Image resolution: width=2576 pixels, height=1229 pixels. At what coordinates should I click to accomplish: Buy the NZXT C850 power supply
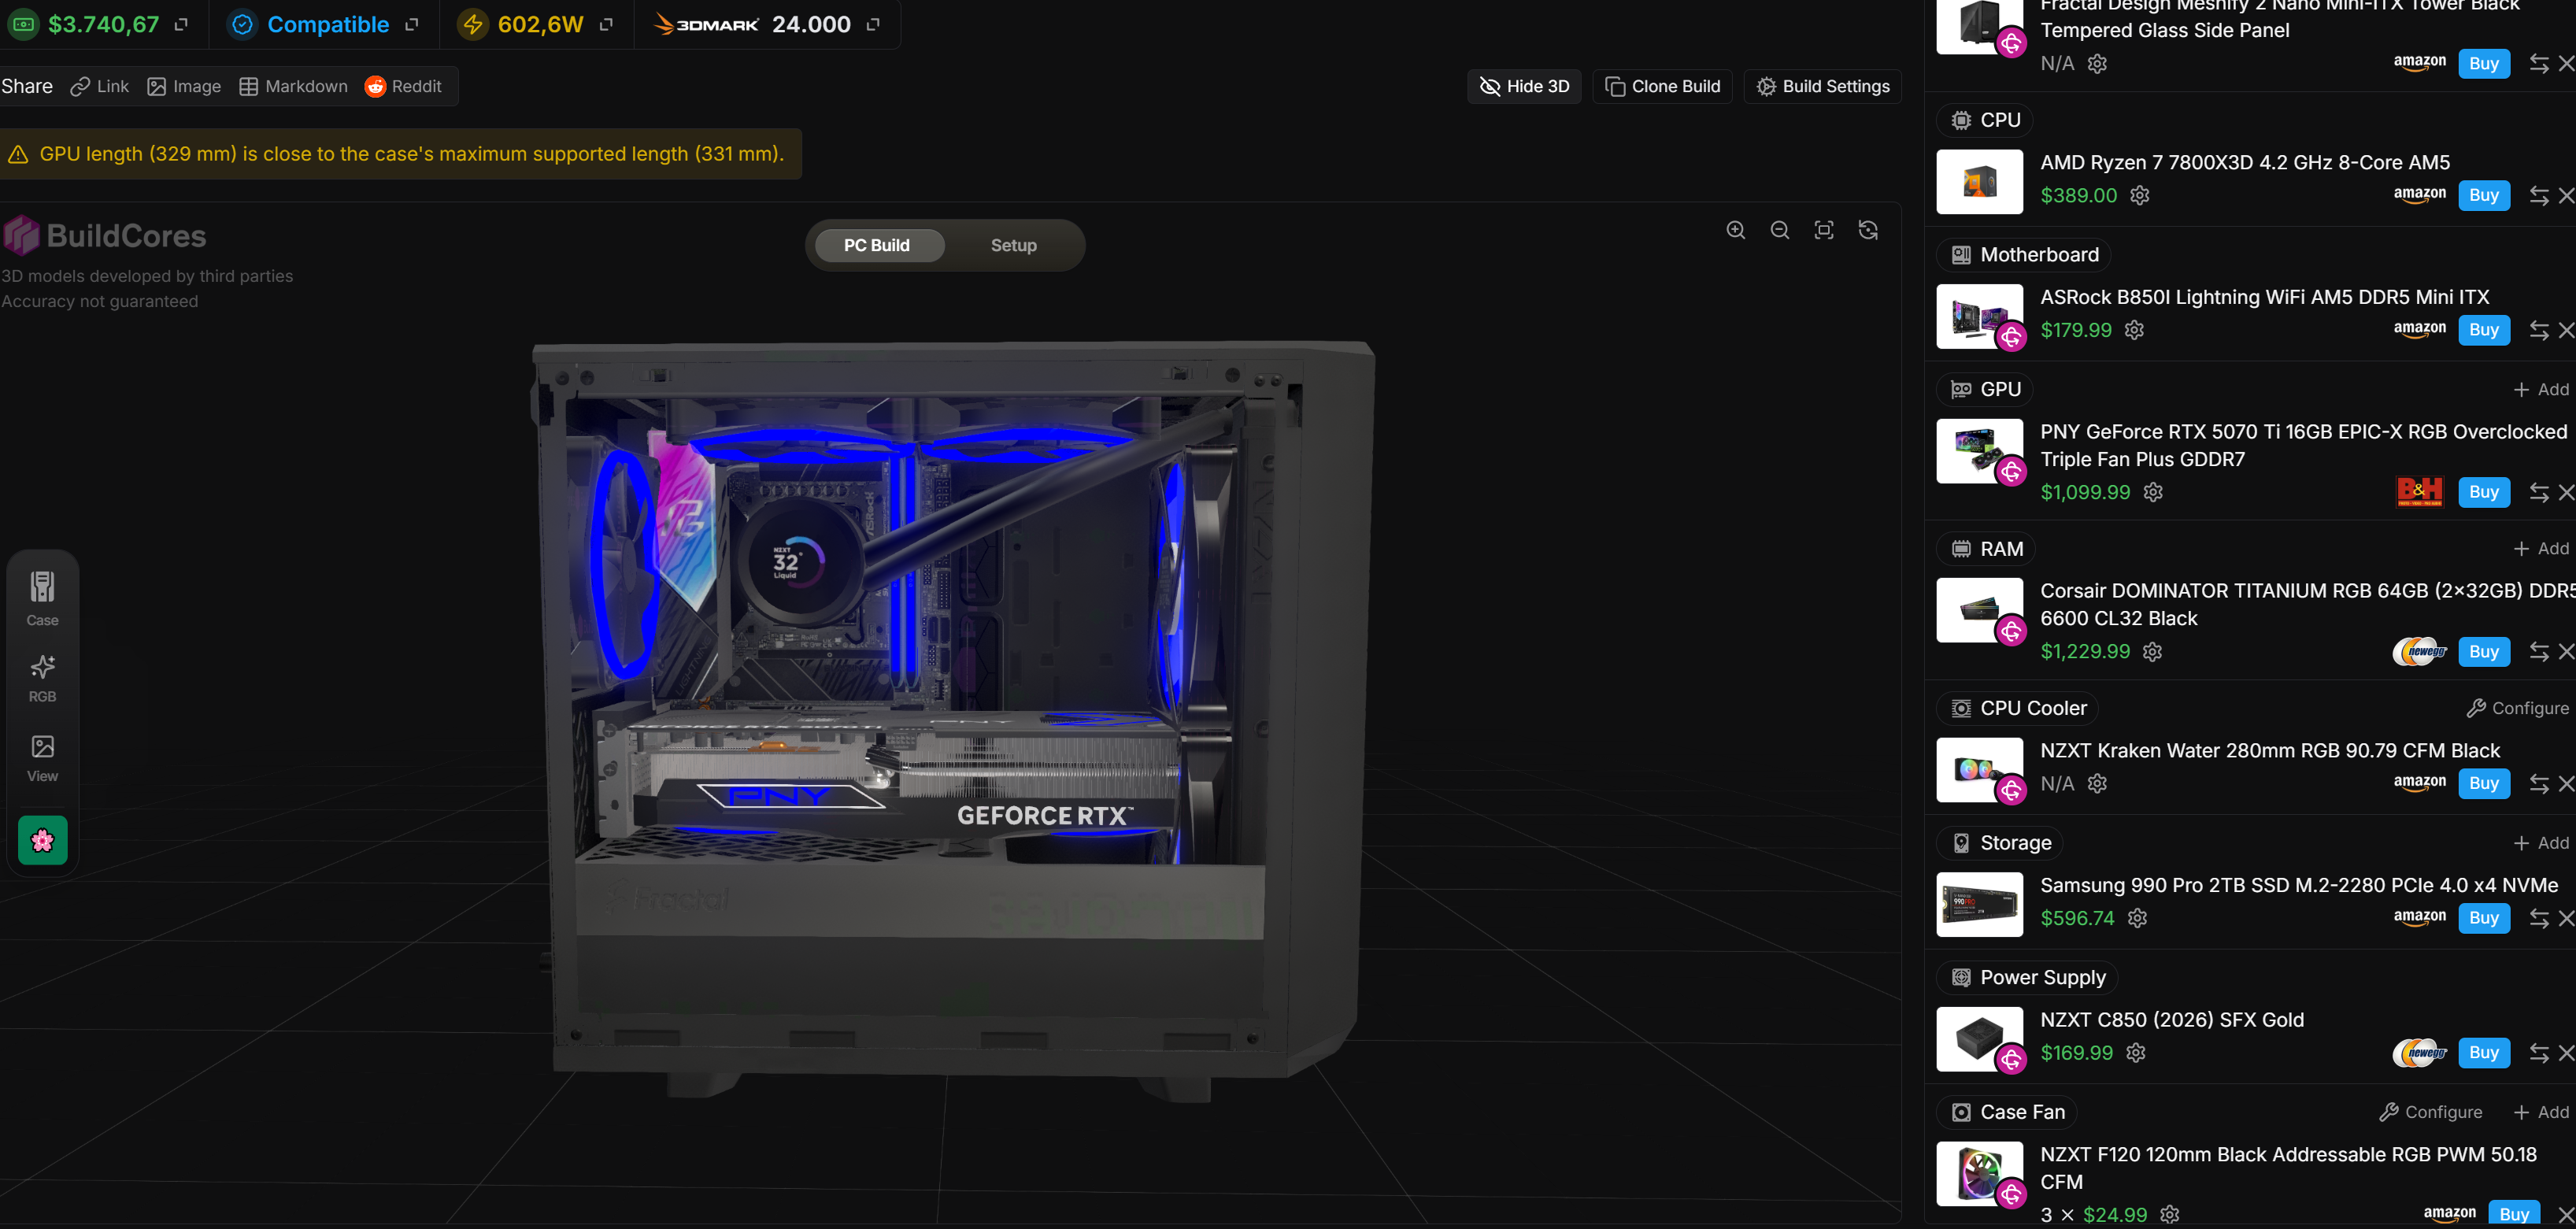(2484, 1053)
